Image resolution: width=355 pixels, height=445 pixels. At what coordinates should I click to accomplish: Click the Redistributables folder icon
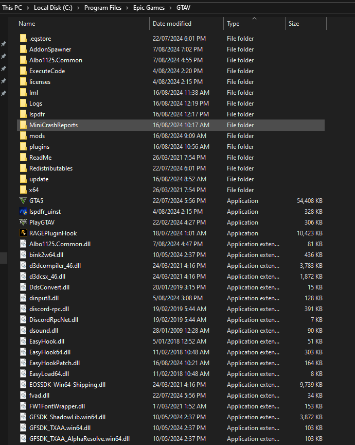[23, 168]
